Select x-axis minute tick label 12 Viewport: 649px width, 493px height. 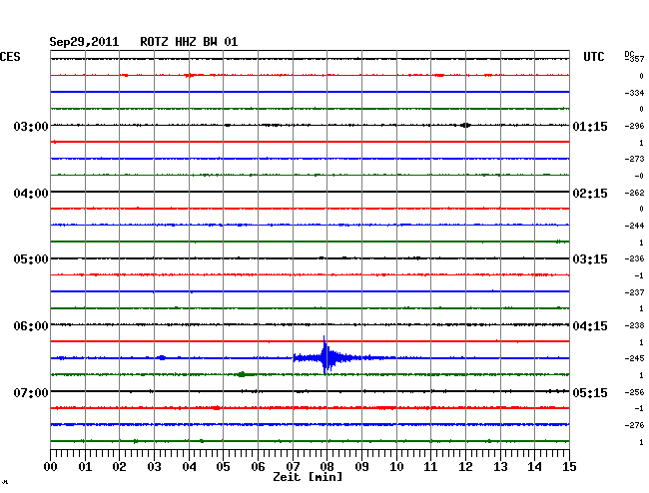tap(465, 467)
